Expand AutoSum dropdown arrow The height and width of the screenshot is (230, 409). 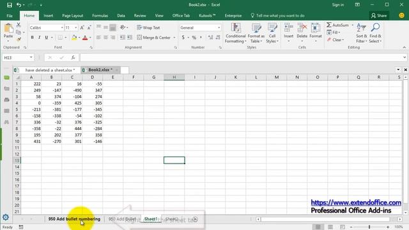tap(352, 26)
